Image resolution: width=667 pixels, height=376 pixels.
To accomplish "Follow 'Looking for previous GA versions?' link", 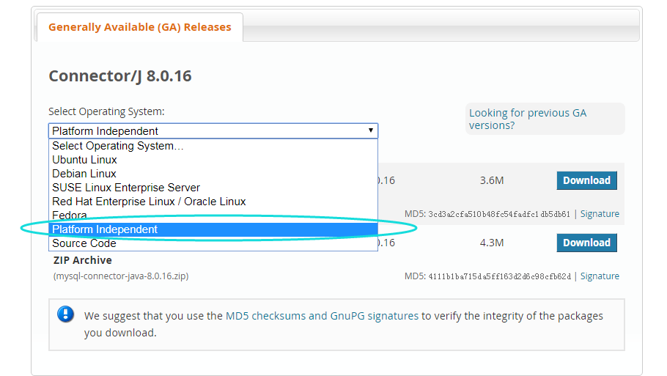I will (528, 119).
